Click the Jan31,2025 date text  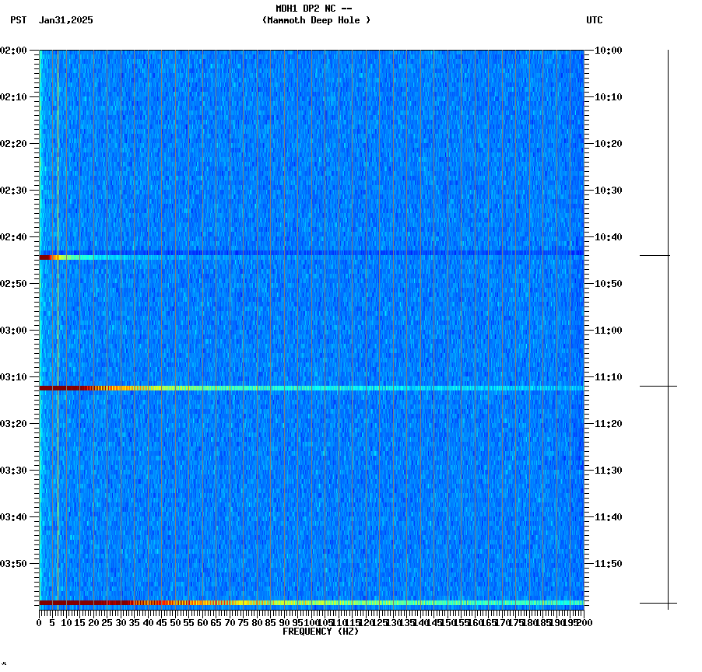pos(65,21)
